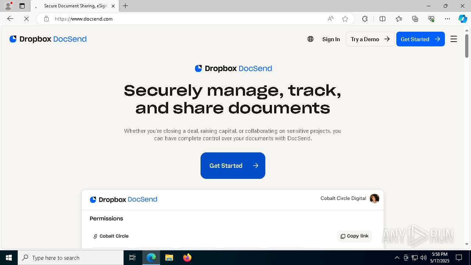The width and height of the screenshot is (471, 265).
Task: Click Try a Demo button
Action: click(370, 39)
